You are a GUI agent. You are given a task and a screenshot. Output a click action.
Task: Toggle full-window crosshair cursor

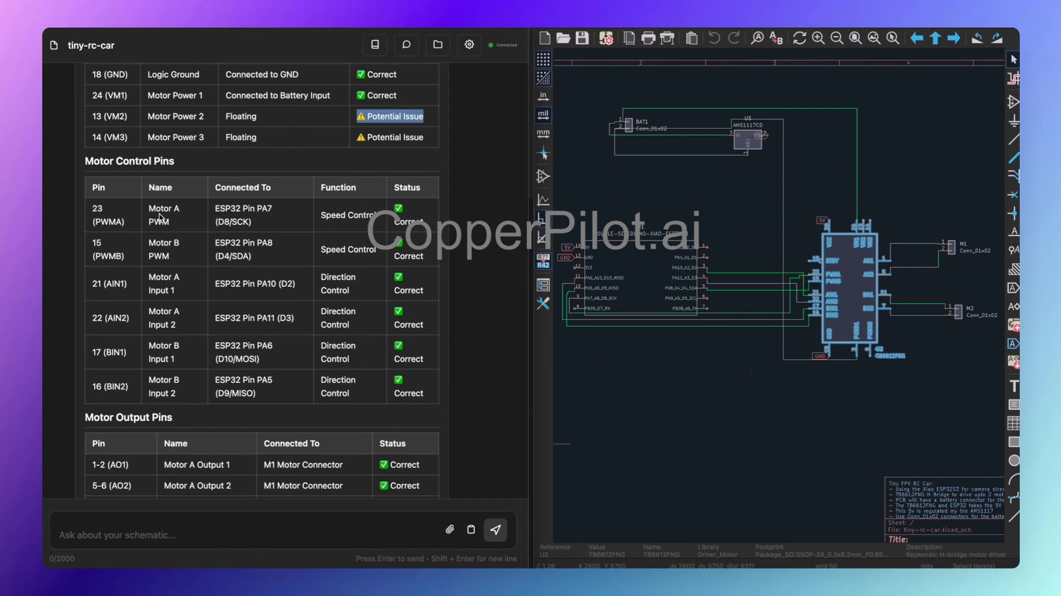543,154
